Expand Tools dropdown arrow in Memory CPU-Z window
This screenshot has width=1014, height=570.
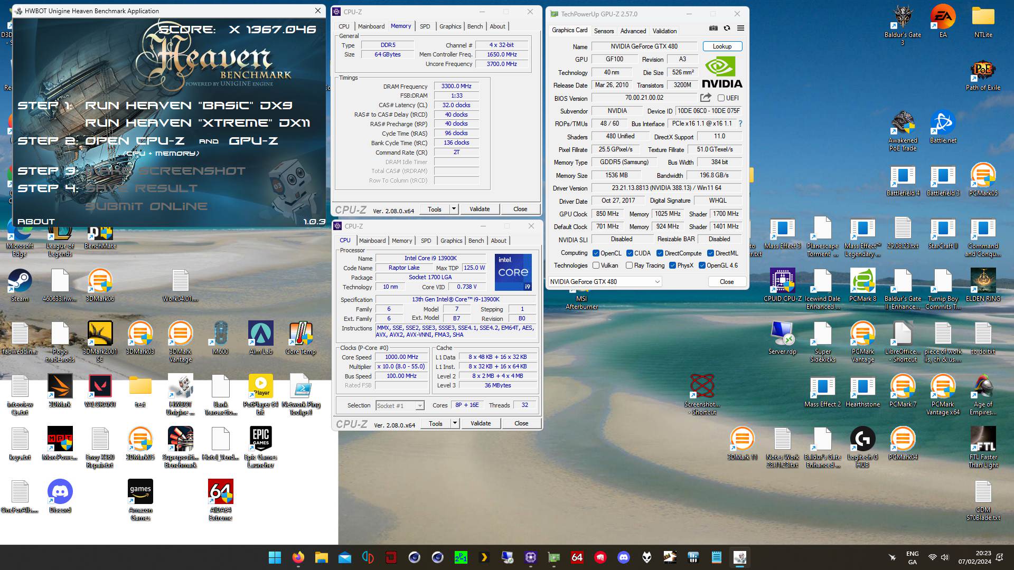point(453,209)
